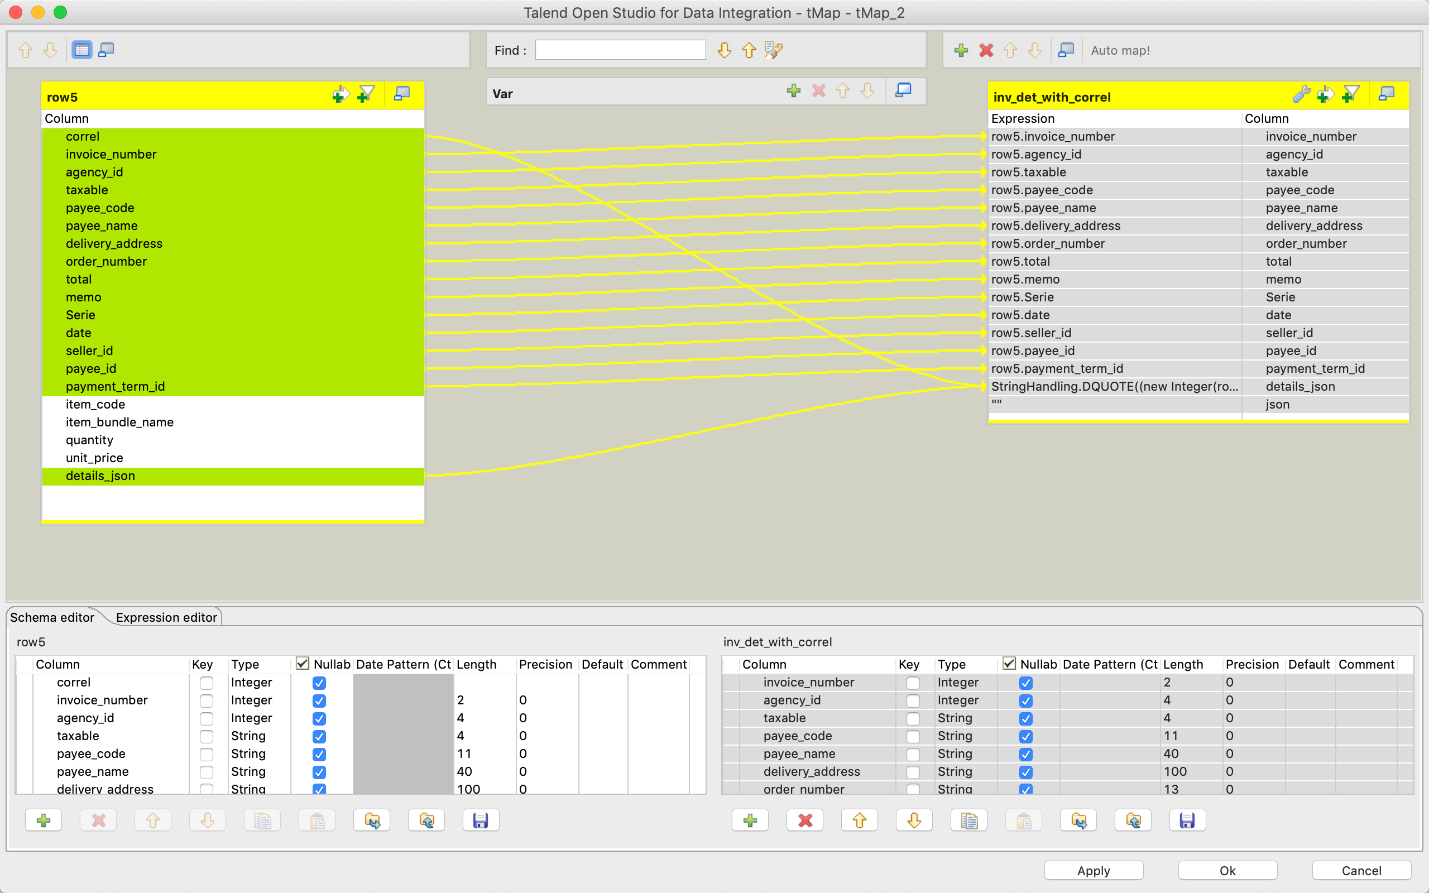Toggle Key for inv_det_with_correl invoice_number
This screenshot has width=1429, height=893.
pyautogui.click(x=913, y=683)
